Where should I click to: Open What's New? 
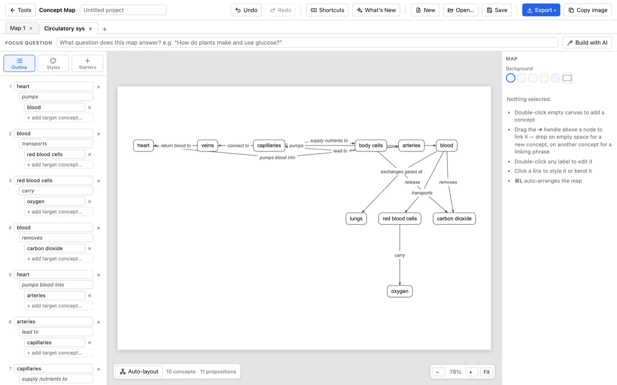[376, 10]
